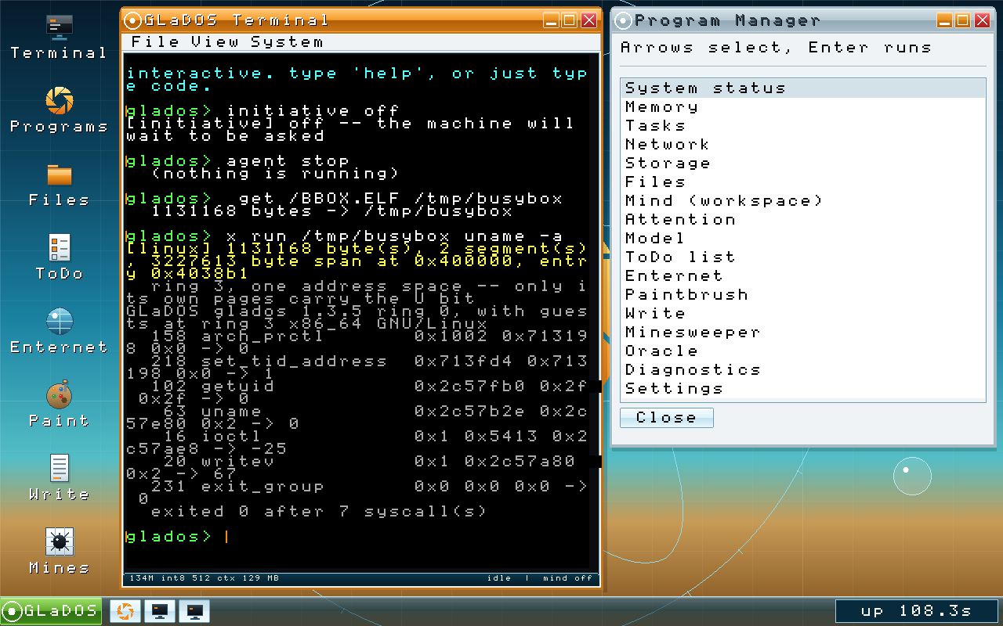Click 'mind off' in Terminal status bar
The width and height of the screenshot is (1003, 626).
[x=567, y=578]
